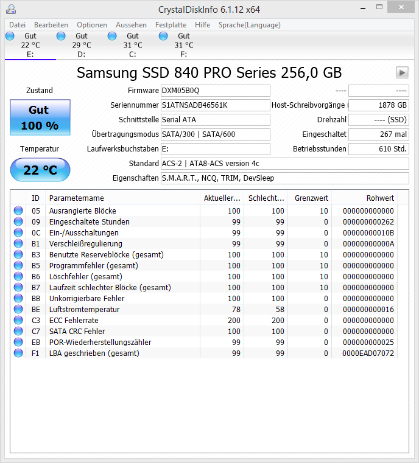Click the next disk arrow button
This screenshot has width=419, height=463.
[x=402, y=72]
